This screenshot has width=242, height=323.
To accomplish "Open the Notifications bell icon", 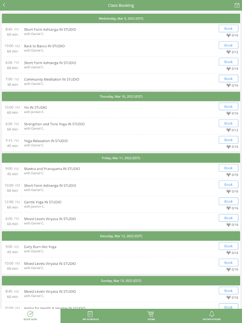I will coord(211,314).
